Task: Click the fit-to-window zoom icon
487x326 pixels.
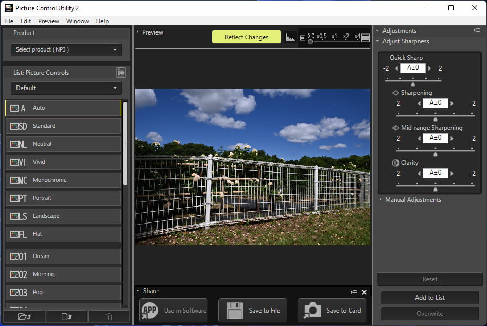Action: [310, 36]
